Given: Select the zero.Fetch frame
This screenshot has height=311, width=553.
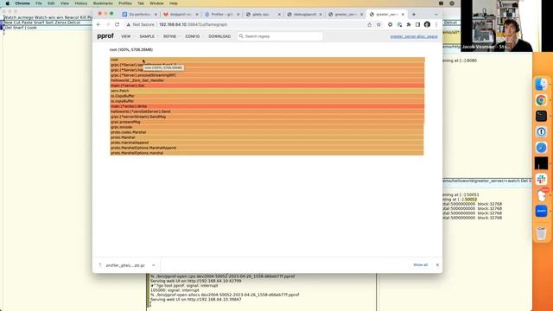Looking at the screenshot, I should click(x=267, y=91).
